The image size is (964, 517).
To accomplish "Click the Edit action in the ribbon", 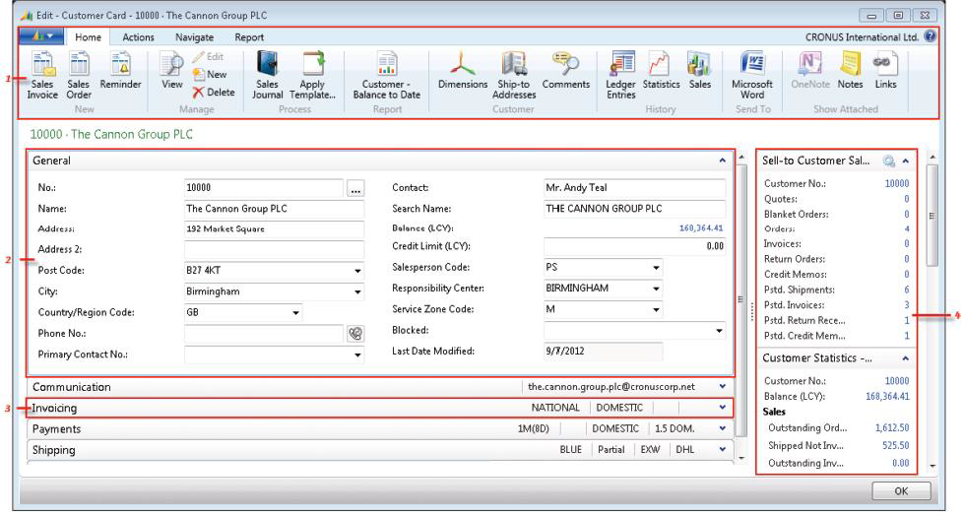I will pos(209,56).
